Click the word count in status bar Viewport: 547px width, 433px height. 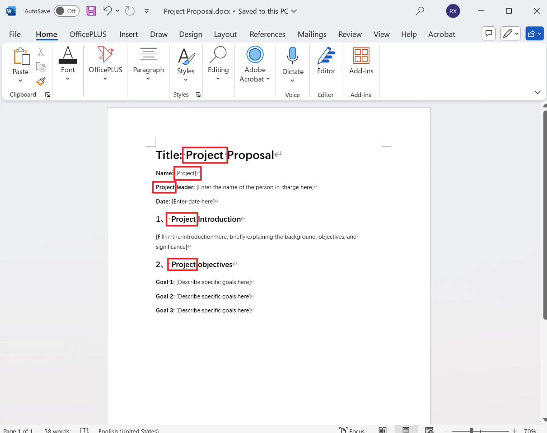57,430
